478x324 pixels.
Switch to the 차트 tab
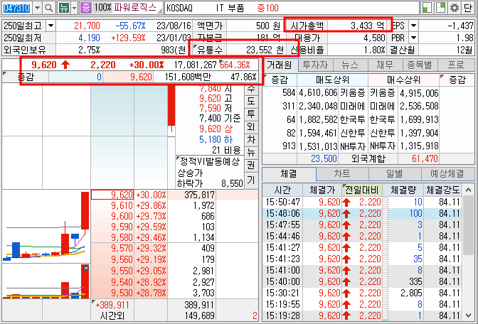(342, 174)
